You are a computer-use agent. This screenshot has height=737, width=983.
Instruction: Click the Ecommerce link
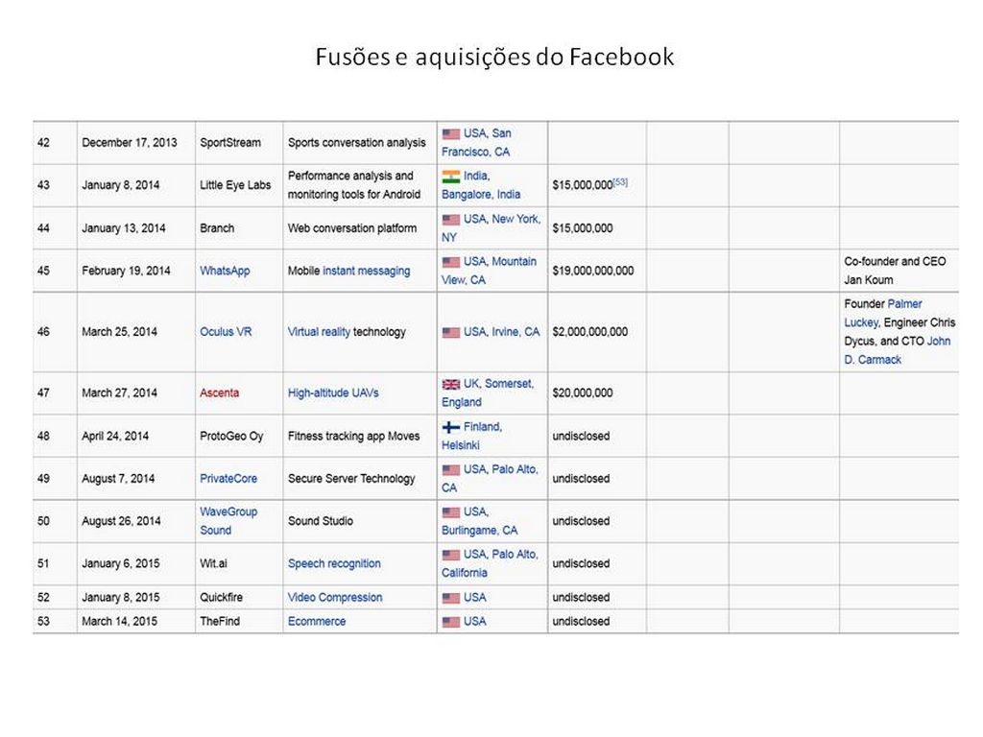click(317, 621)
